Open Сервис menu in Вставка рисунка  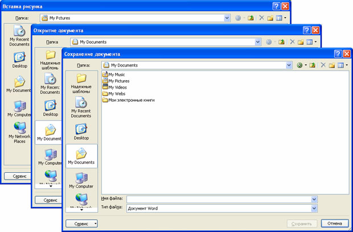(x=18, y=176)
